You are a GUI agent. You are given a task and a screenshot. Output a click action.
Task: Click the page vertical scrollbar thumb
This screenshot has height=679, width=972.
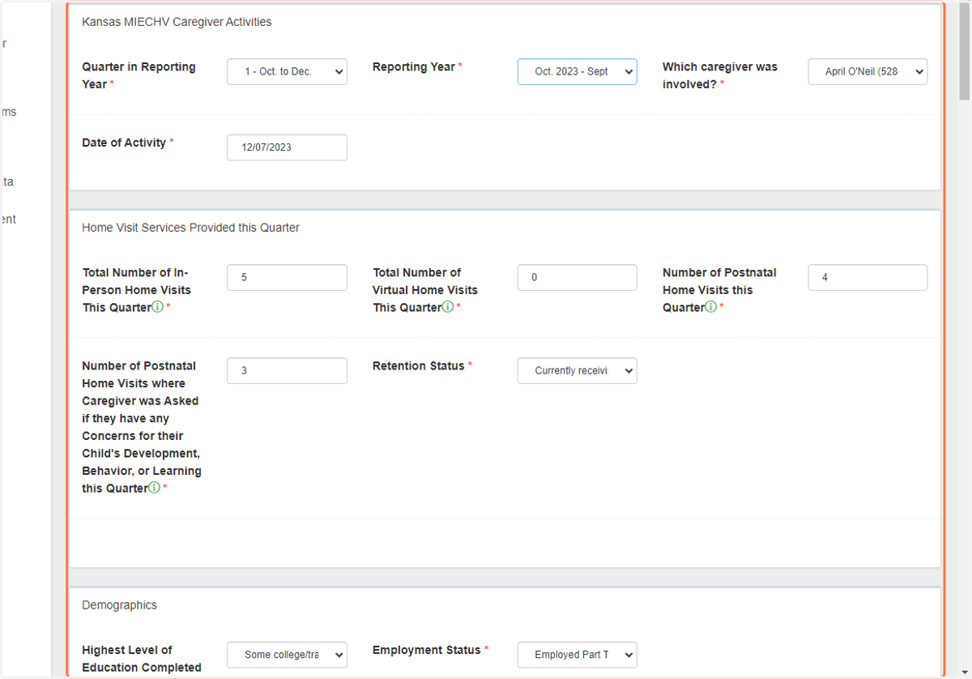(x=964, y=50)
